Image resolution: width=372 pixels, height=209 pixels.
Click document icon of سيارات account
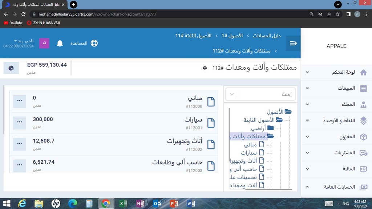[x=211, y=123]
